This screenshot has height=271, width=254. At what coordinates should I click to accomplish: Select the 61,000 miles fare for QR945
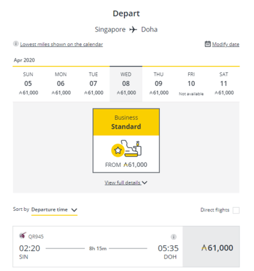pos(211,247)
